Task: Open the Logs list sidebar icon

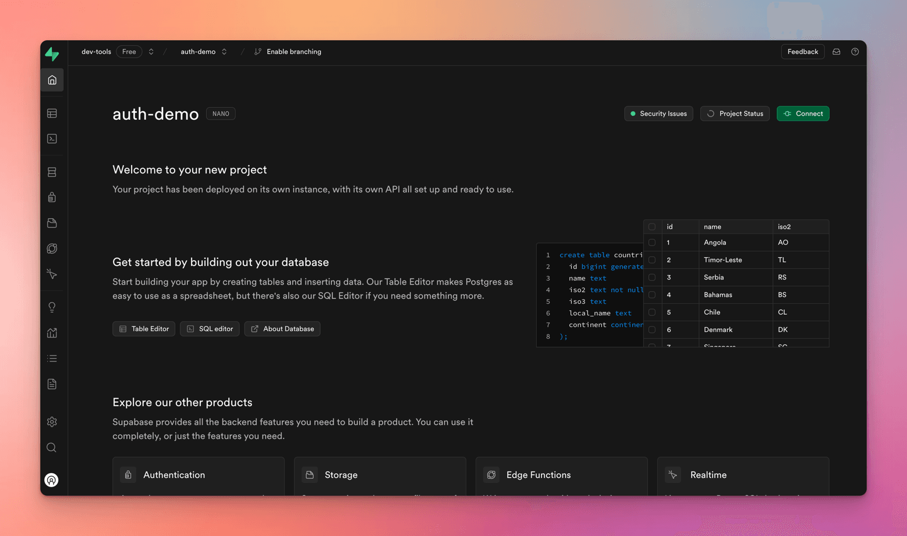Action: [52, 358]
